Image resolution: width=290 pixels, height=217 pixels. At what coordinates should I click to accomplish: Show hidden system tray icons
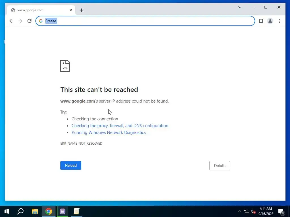(x=240, y=211)
